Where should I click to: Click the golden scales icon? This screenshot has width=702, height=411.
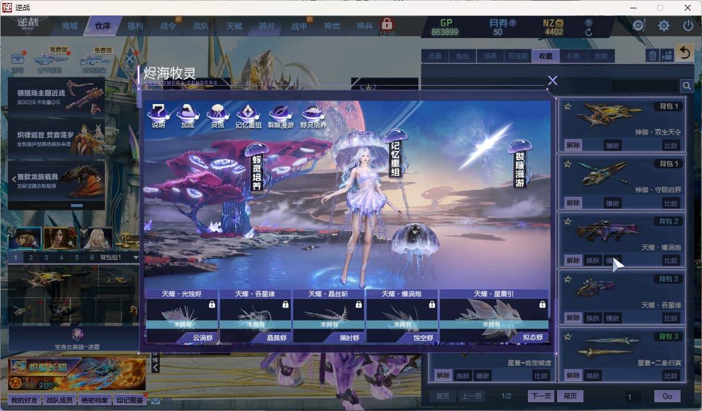tap(126, 240)
